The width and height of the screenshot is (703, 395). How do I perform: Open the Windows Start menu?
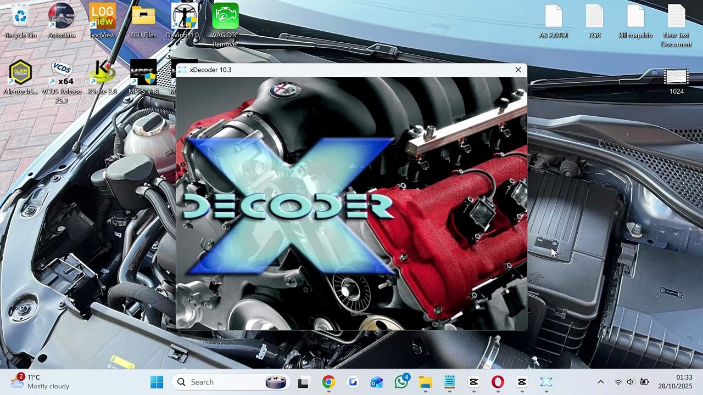(157, 382)
